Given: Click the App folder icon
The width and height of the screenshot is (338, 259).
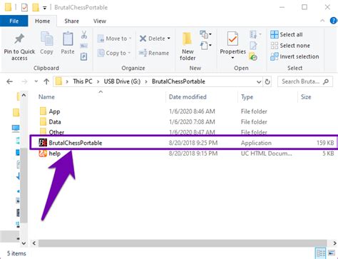Looking at the screenshot, I should coord(43,111).
